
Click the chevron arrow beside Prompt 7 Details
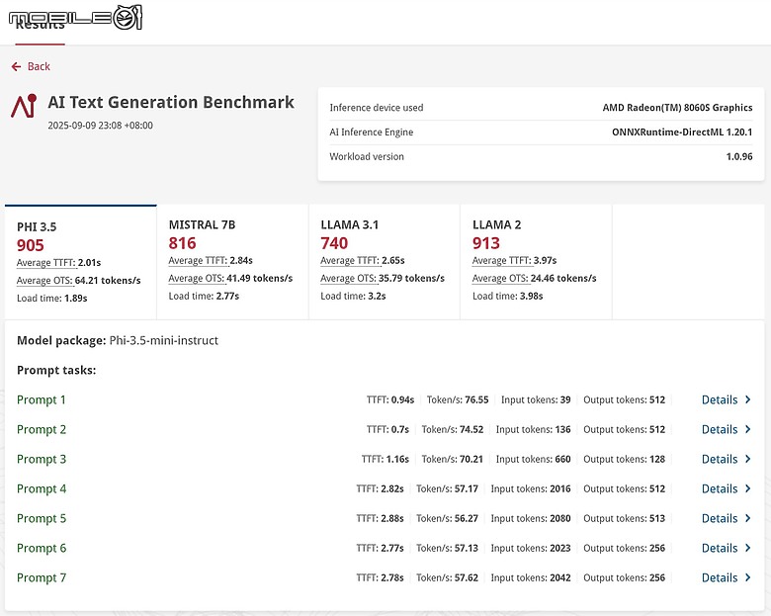tap(748, 578)
